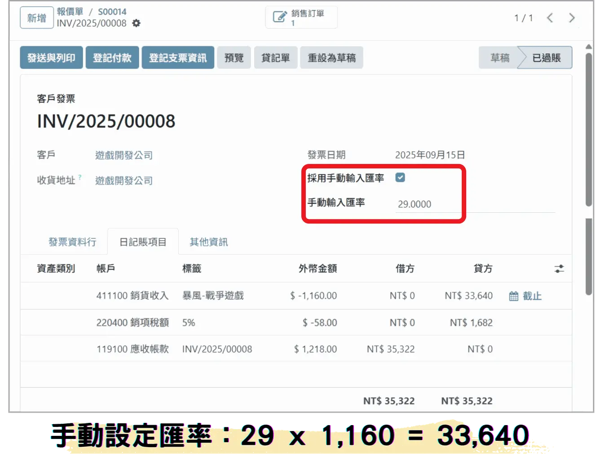Open the 銷售訂單 smart button icon

[x=280, y=17]
